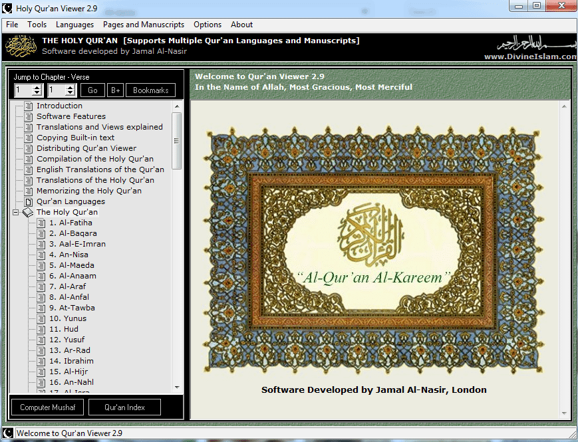578x442 pixels.
Task: Click the icon beside 1. Al-Fatiha
Action: click(x=40, y=223)
